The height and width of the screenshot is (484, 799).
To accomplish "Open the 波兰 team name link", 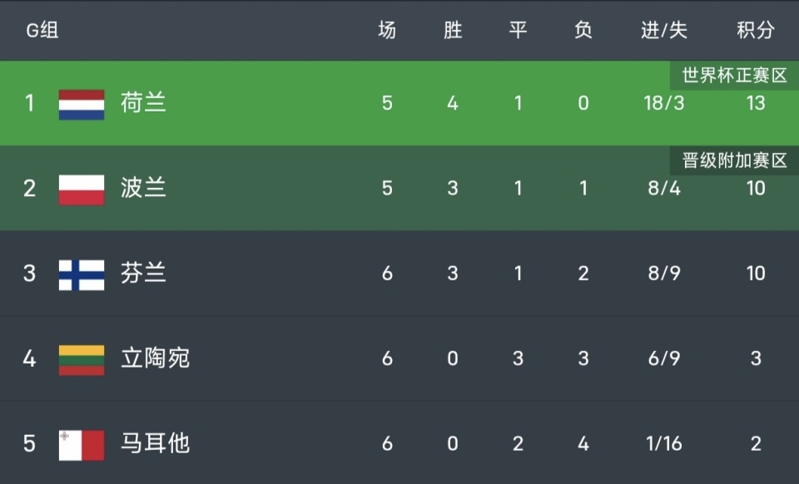I will [x=143, y=188].
